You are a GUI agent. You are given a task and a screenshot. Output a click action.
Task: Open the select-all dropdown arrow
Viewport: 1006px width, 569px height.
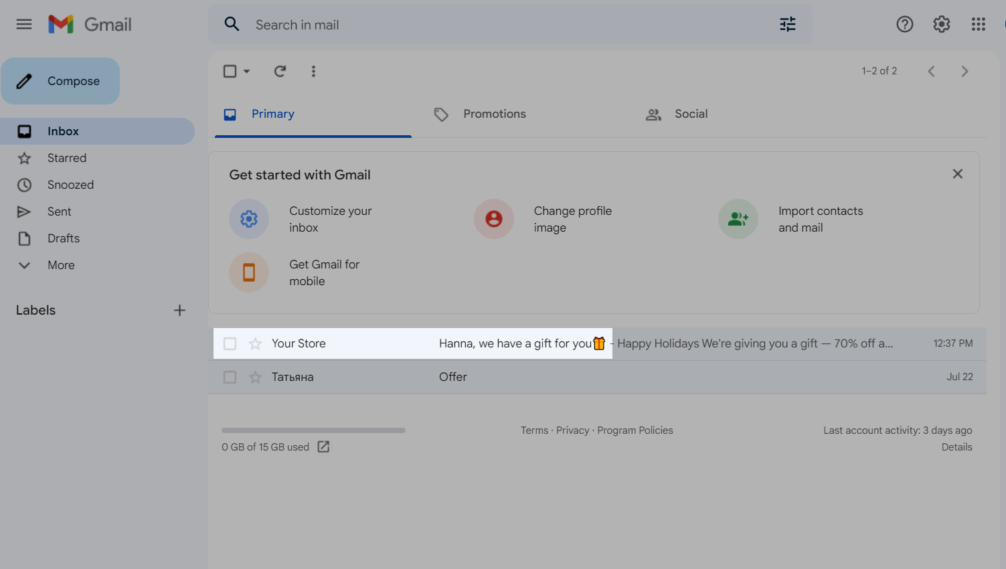(x=247, y=71)
